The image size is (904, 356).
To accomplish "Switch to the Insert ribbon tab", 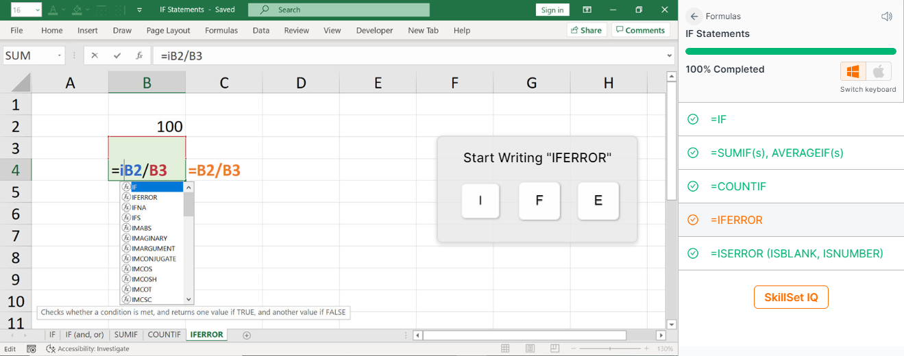I will (x=88, y=30).
